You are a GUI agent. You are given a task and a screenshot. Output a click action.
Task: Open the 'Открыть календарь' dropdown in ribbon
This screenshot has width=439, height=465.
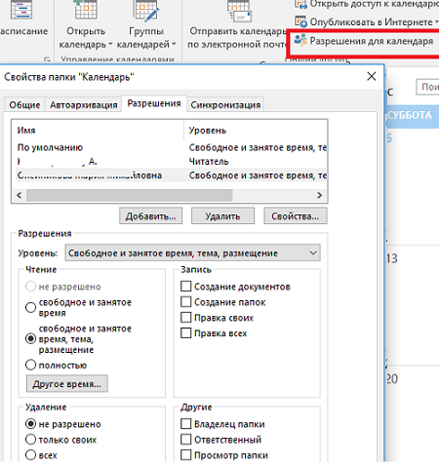coord(86,24)
